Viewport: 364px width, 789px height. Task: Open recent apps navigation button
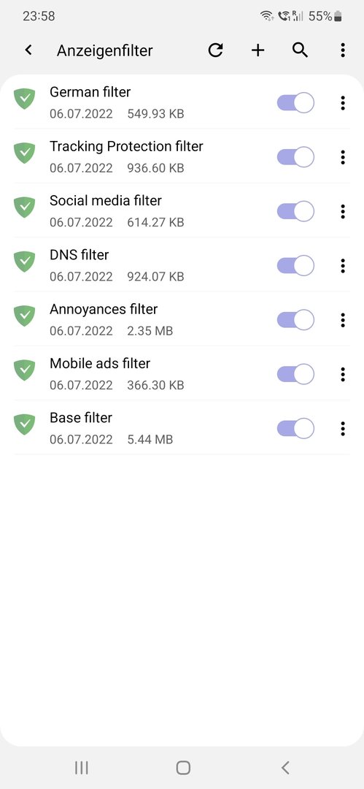click(82, 767)
